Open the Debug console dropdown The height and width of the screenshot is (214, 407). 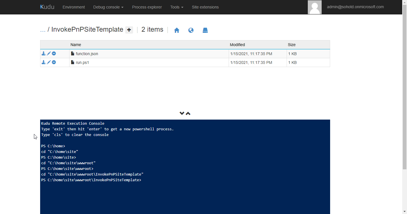click(x=108, y=7)
